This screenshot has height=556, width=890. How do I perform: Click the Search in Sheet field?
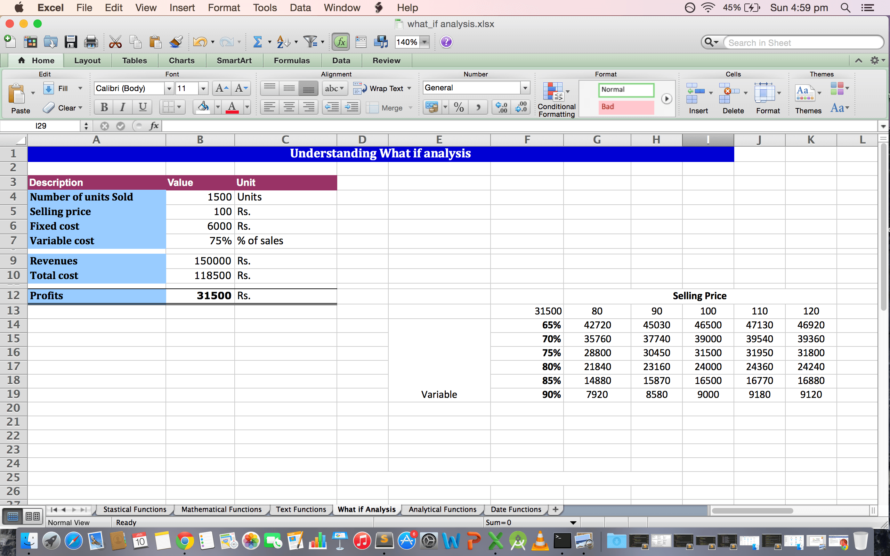point(803,43)
